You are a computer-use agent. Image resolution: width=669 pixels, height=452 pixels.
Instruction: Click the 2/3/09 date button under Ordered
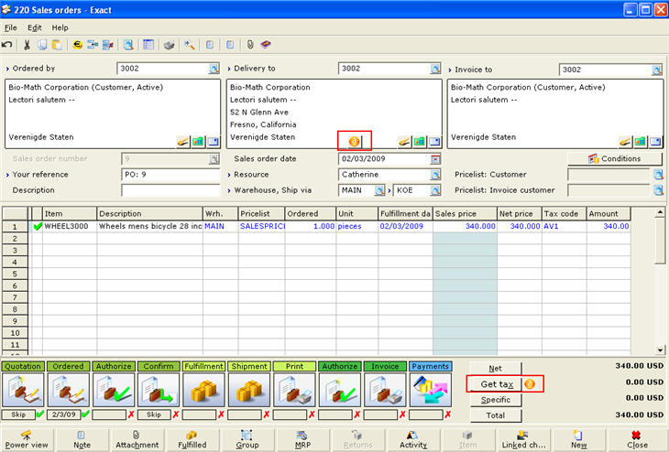[63, 414]
